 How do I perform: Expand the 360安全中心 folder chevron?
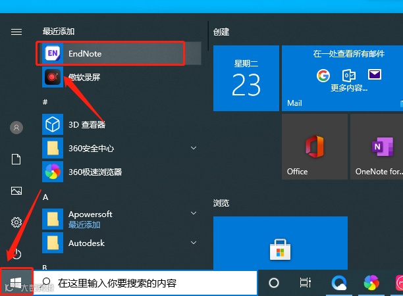point(194,148)
